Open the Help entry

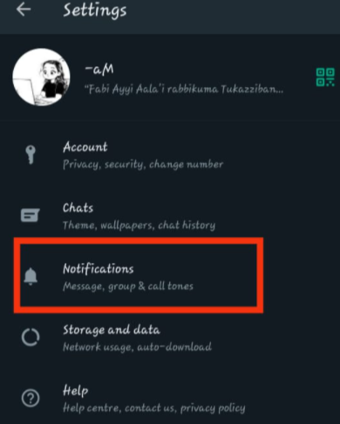[x=170, y=399]
